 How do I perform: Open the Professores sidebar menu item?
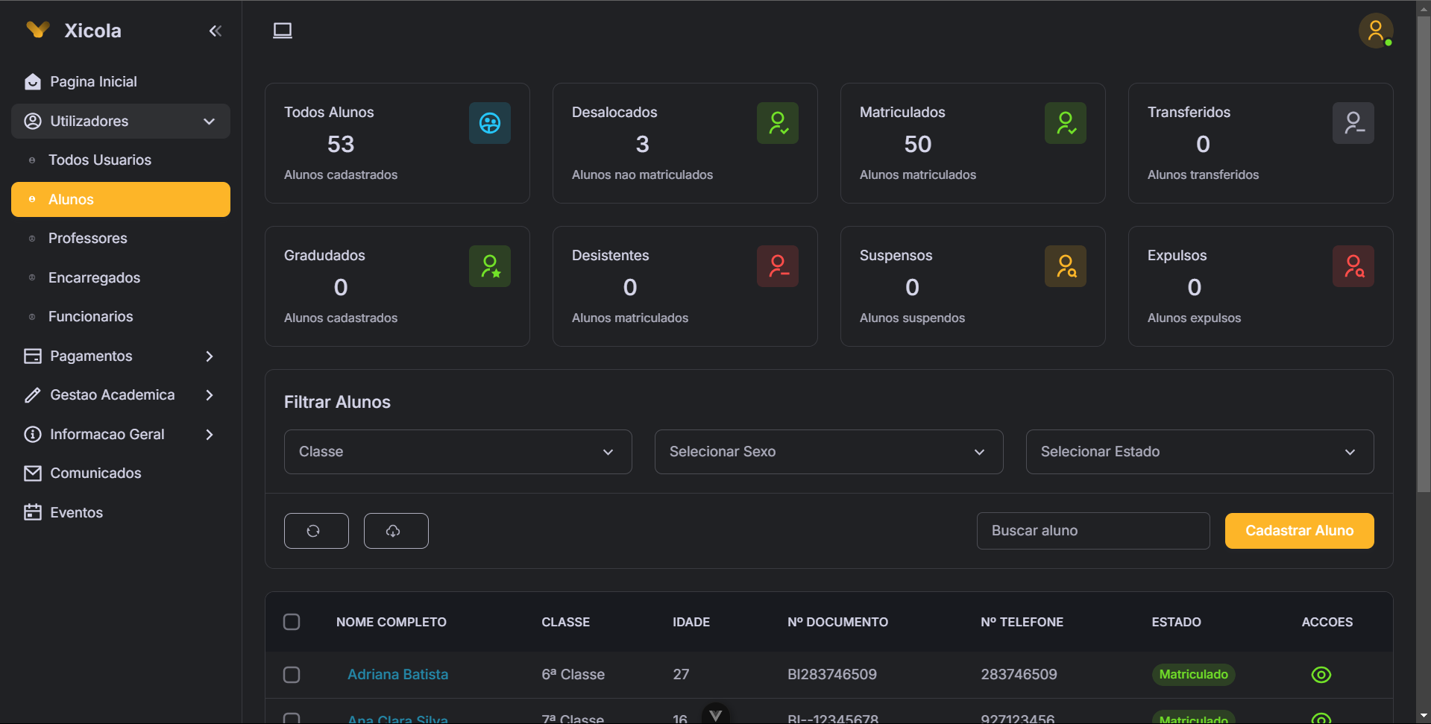point(87,238)
